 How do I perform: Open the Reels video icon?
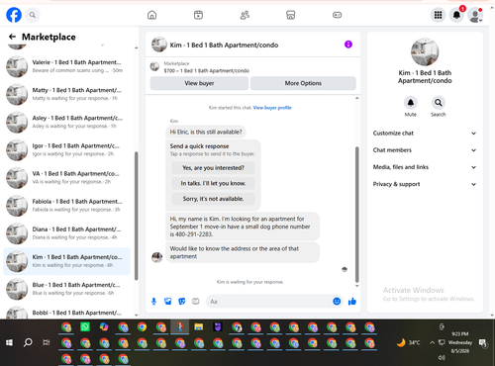[198, 15]
